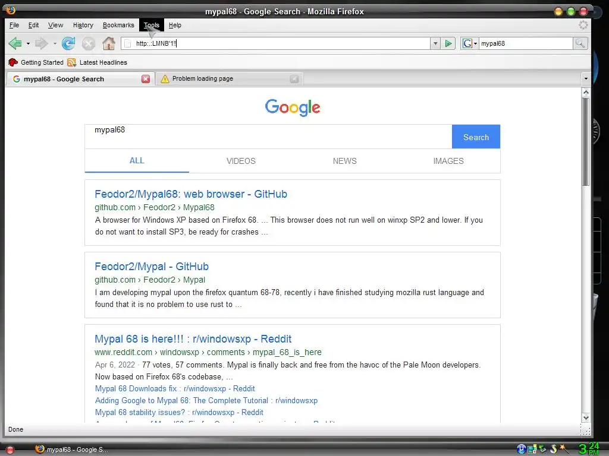Viewport: 609px width, 456px height.
Task: Expand the address bar history dropdown
Action: (x=435, y=43)
